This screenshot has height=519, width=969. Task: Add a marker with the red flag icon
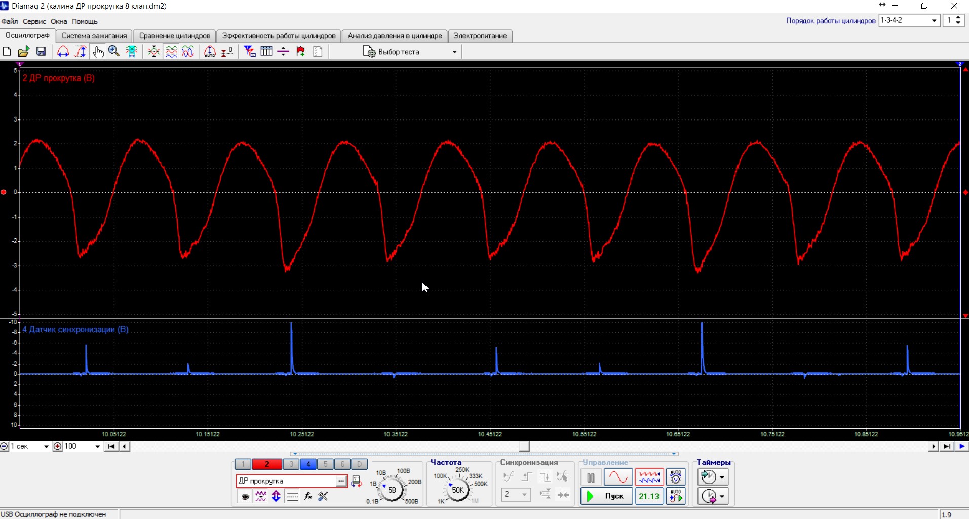[x=301, y=51]
